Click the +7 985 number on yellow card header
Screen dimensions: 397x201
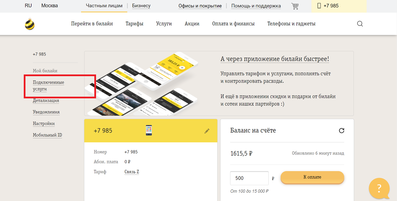[103, 131]
